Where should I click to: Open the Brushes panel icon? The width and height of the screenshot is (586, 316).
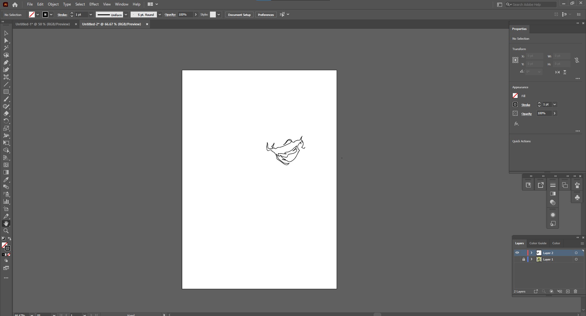(577, 185)
